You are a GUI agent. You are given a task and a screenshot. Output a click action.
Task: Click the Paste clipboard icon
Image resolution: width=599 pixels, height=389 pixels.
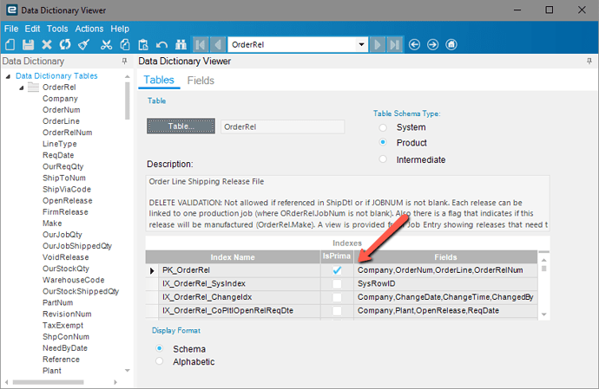(x=143, y=45)
